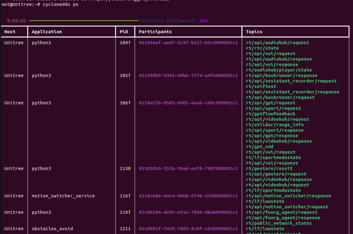Click participant ID 0110b284-4e92-e51e-7860-d8a6000001c1

click(x=188, y=212)
